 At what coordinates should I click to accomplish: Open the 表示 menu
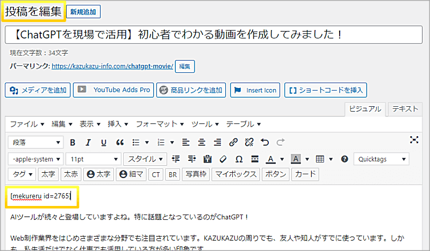click(90, 124)
